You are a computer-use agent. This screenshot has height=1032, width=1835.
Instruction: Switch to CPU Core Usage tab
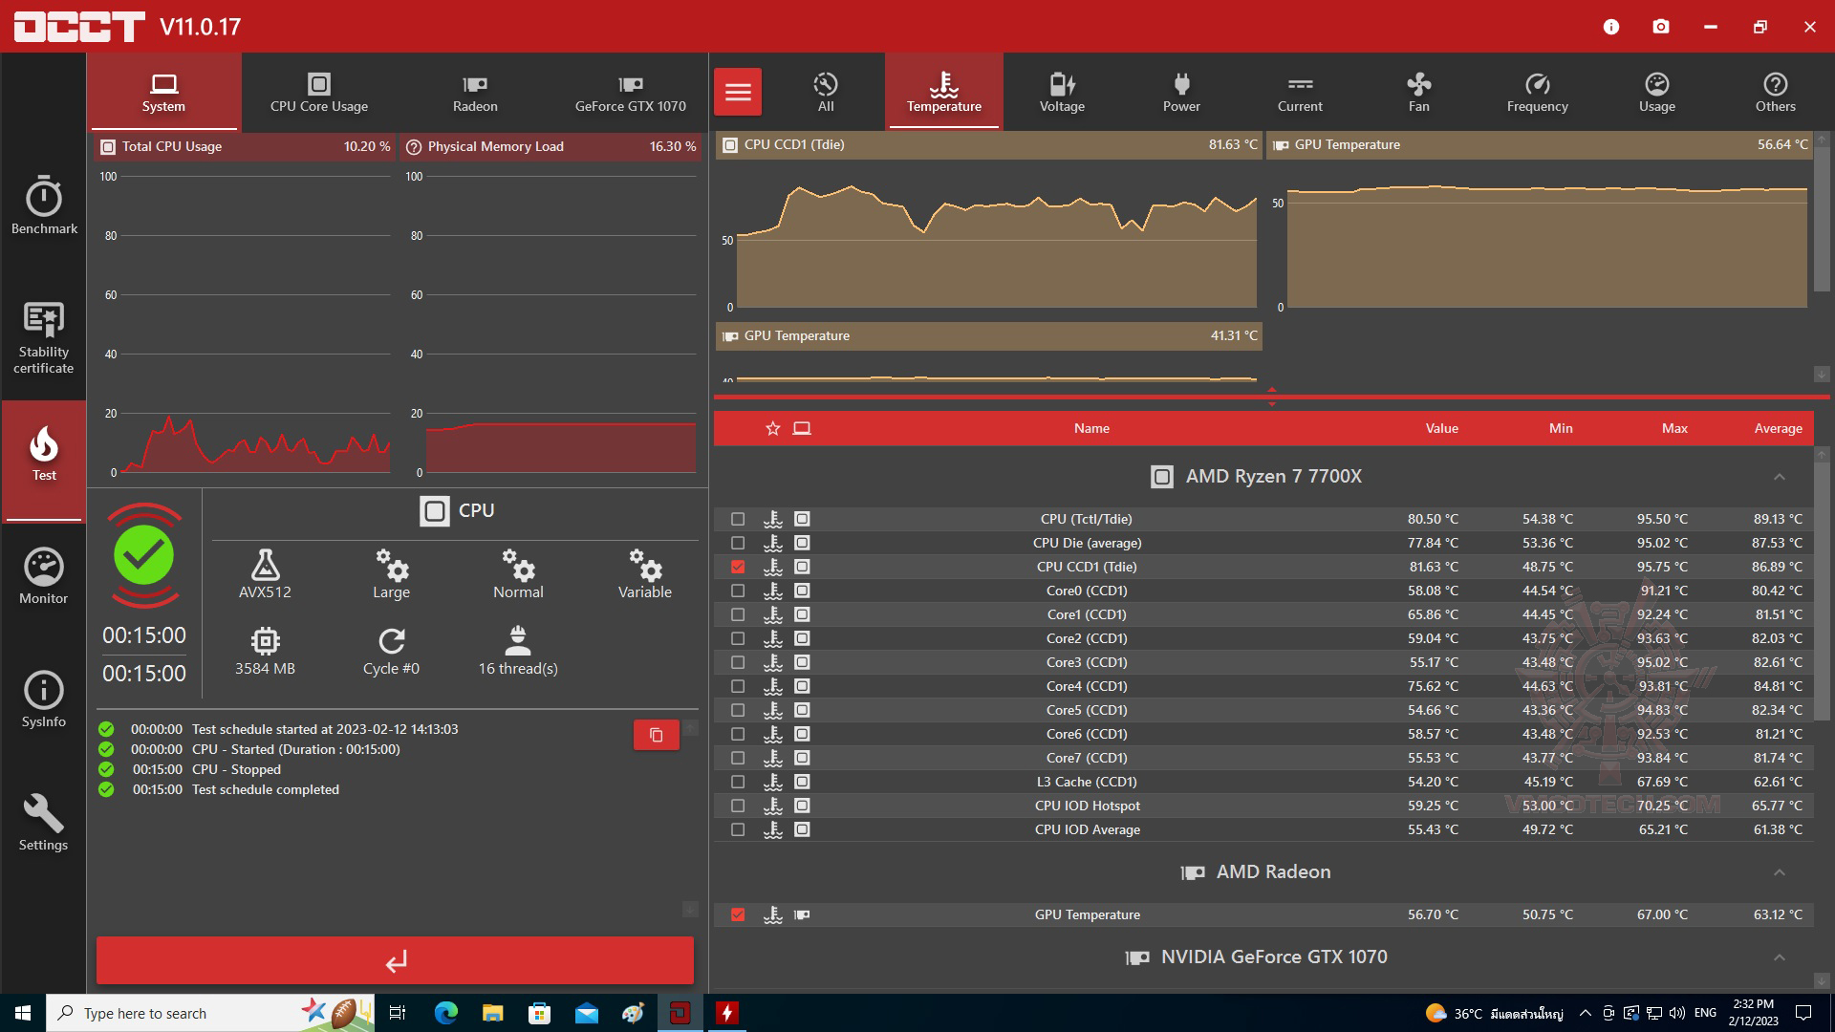pos(318,92)
